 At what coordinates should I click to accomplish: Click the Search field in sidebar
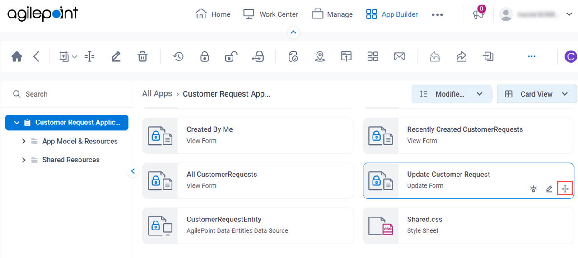pyautogui.click(x=67, y=94)
